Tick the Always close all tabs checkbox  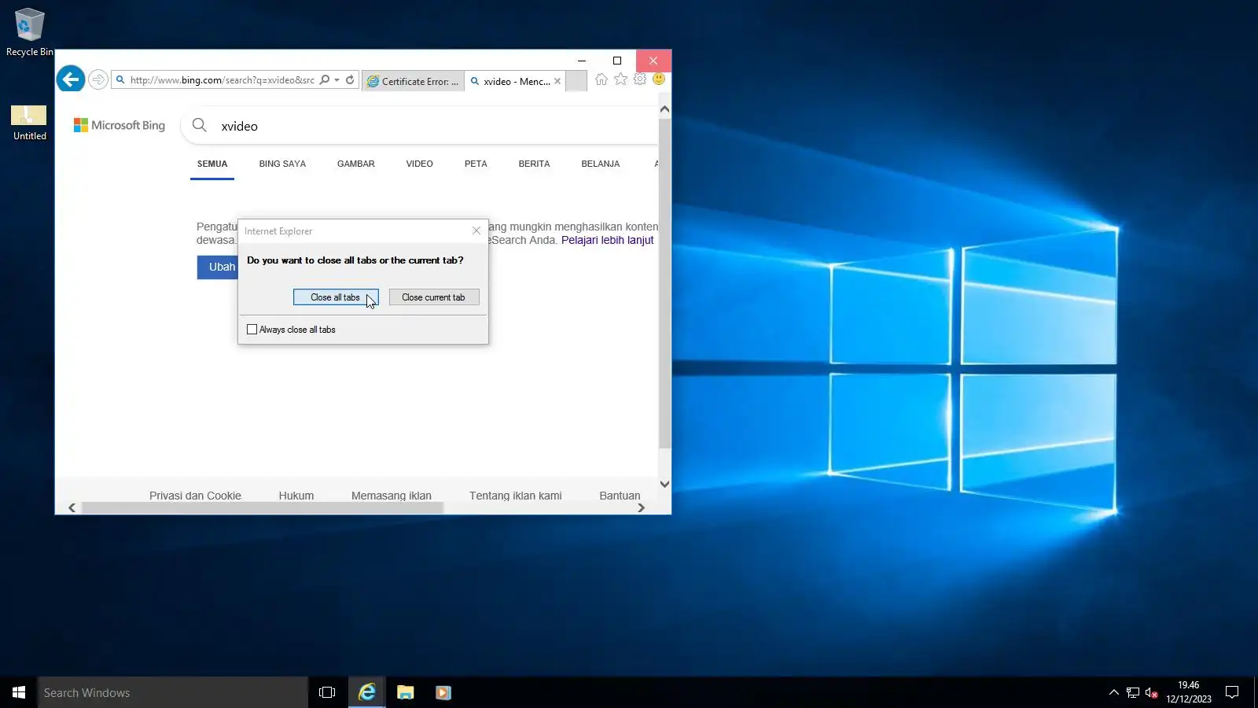click(x=252, y=330)
